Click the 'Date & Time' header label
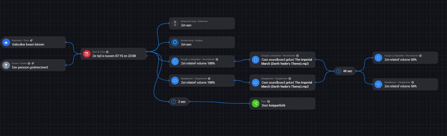The width and height of the screenshot is (447, 136). click(99, 52)
